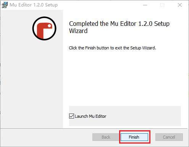Close the Mu Editor Setup window
The height and width of the screenshot is (147, 189).
click(180, 5)
